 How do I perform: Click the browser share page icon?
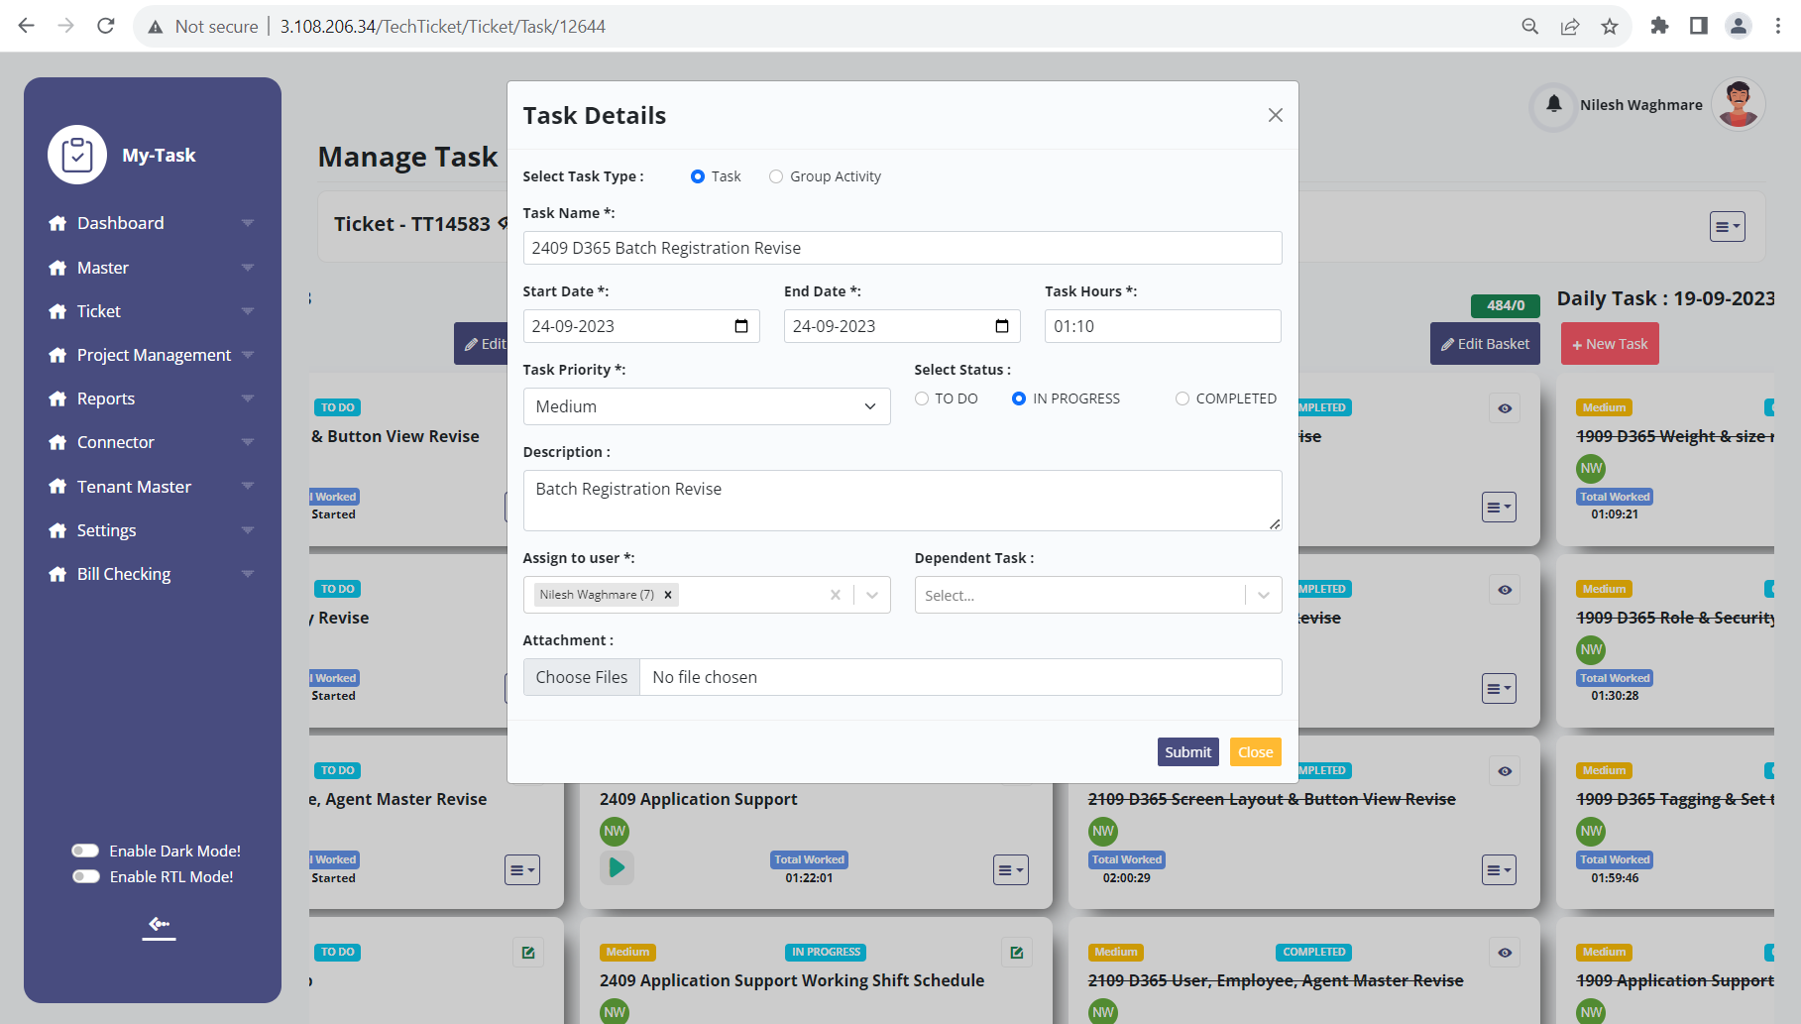point(1570,27)
